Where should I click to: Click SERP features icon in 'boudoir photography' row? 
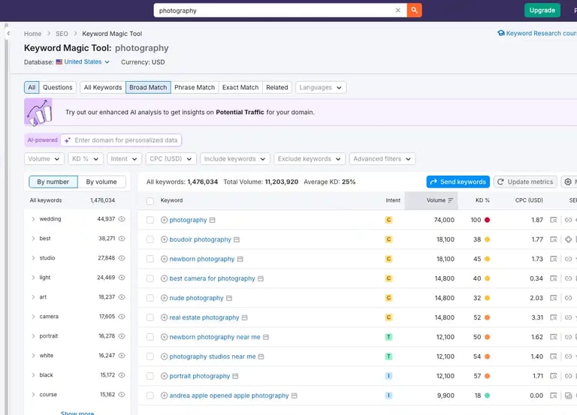click(568, 239)
